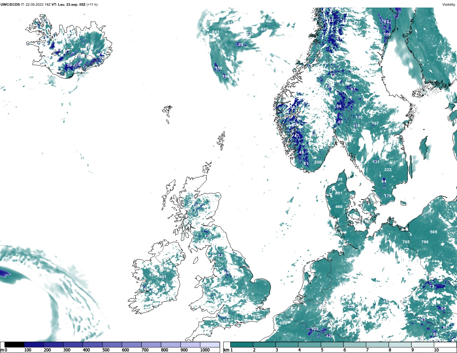Image resolution: width=457 pixels, height=353 pixels.
Task: Click the '232' value label
Action: pyautogui.click(x=250, y=34)
